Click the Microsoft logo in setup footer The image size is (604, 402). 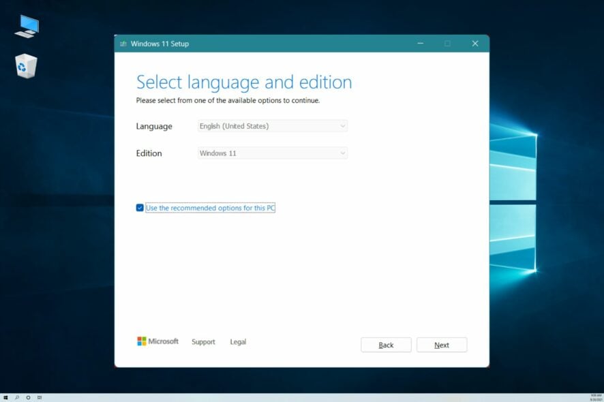pyautogui.click(x=158, y=341)
